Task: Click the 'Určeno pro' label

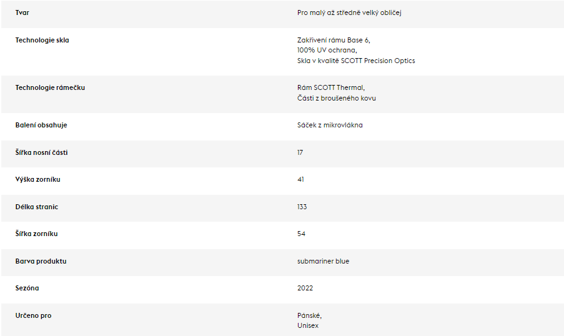Action: coord(34,315)
